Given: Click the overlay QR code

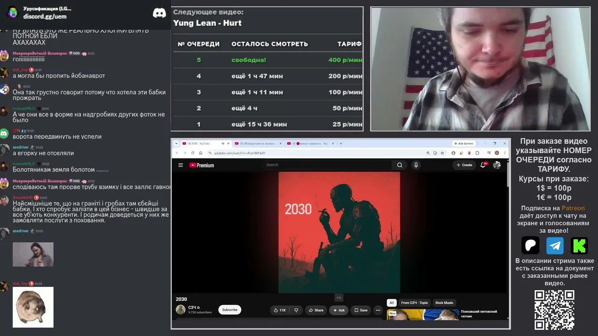Looking at the screenshot, I should coord(554,310).
